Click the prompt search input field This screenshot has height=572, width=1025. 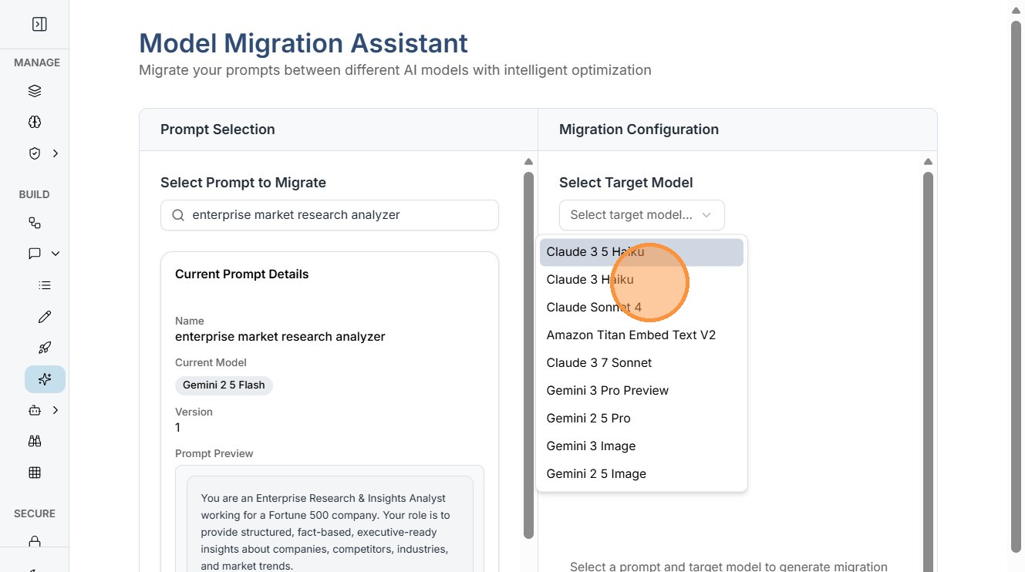pyautogui.click(x=339, y=215)
